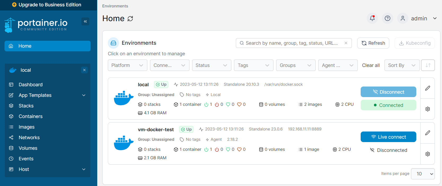Click Docker whale icon of vm-docker-test

pos(123,143)
